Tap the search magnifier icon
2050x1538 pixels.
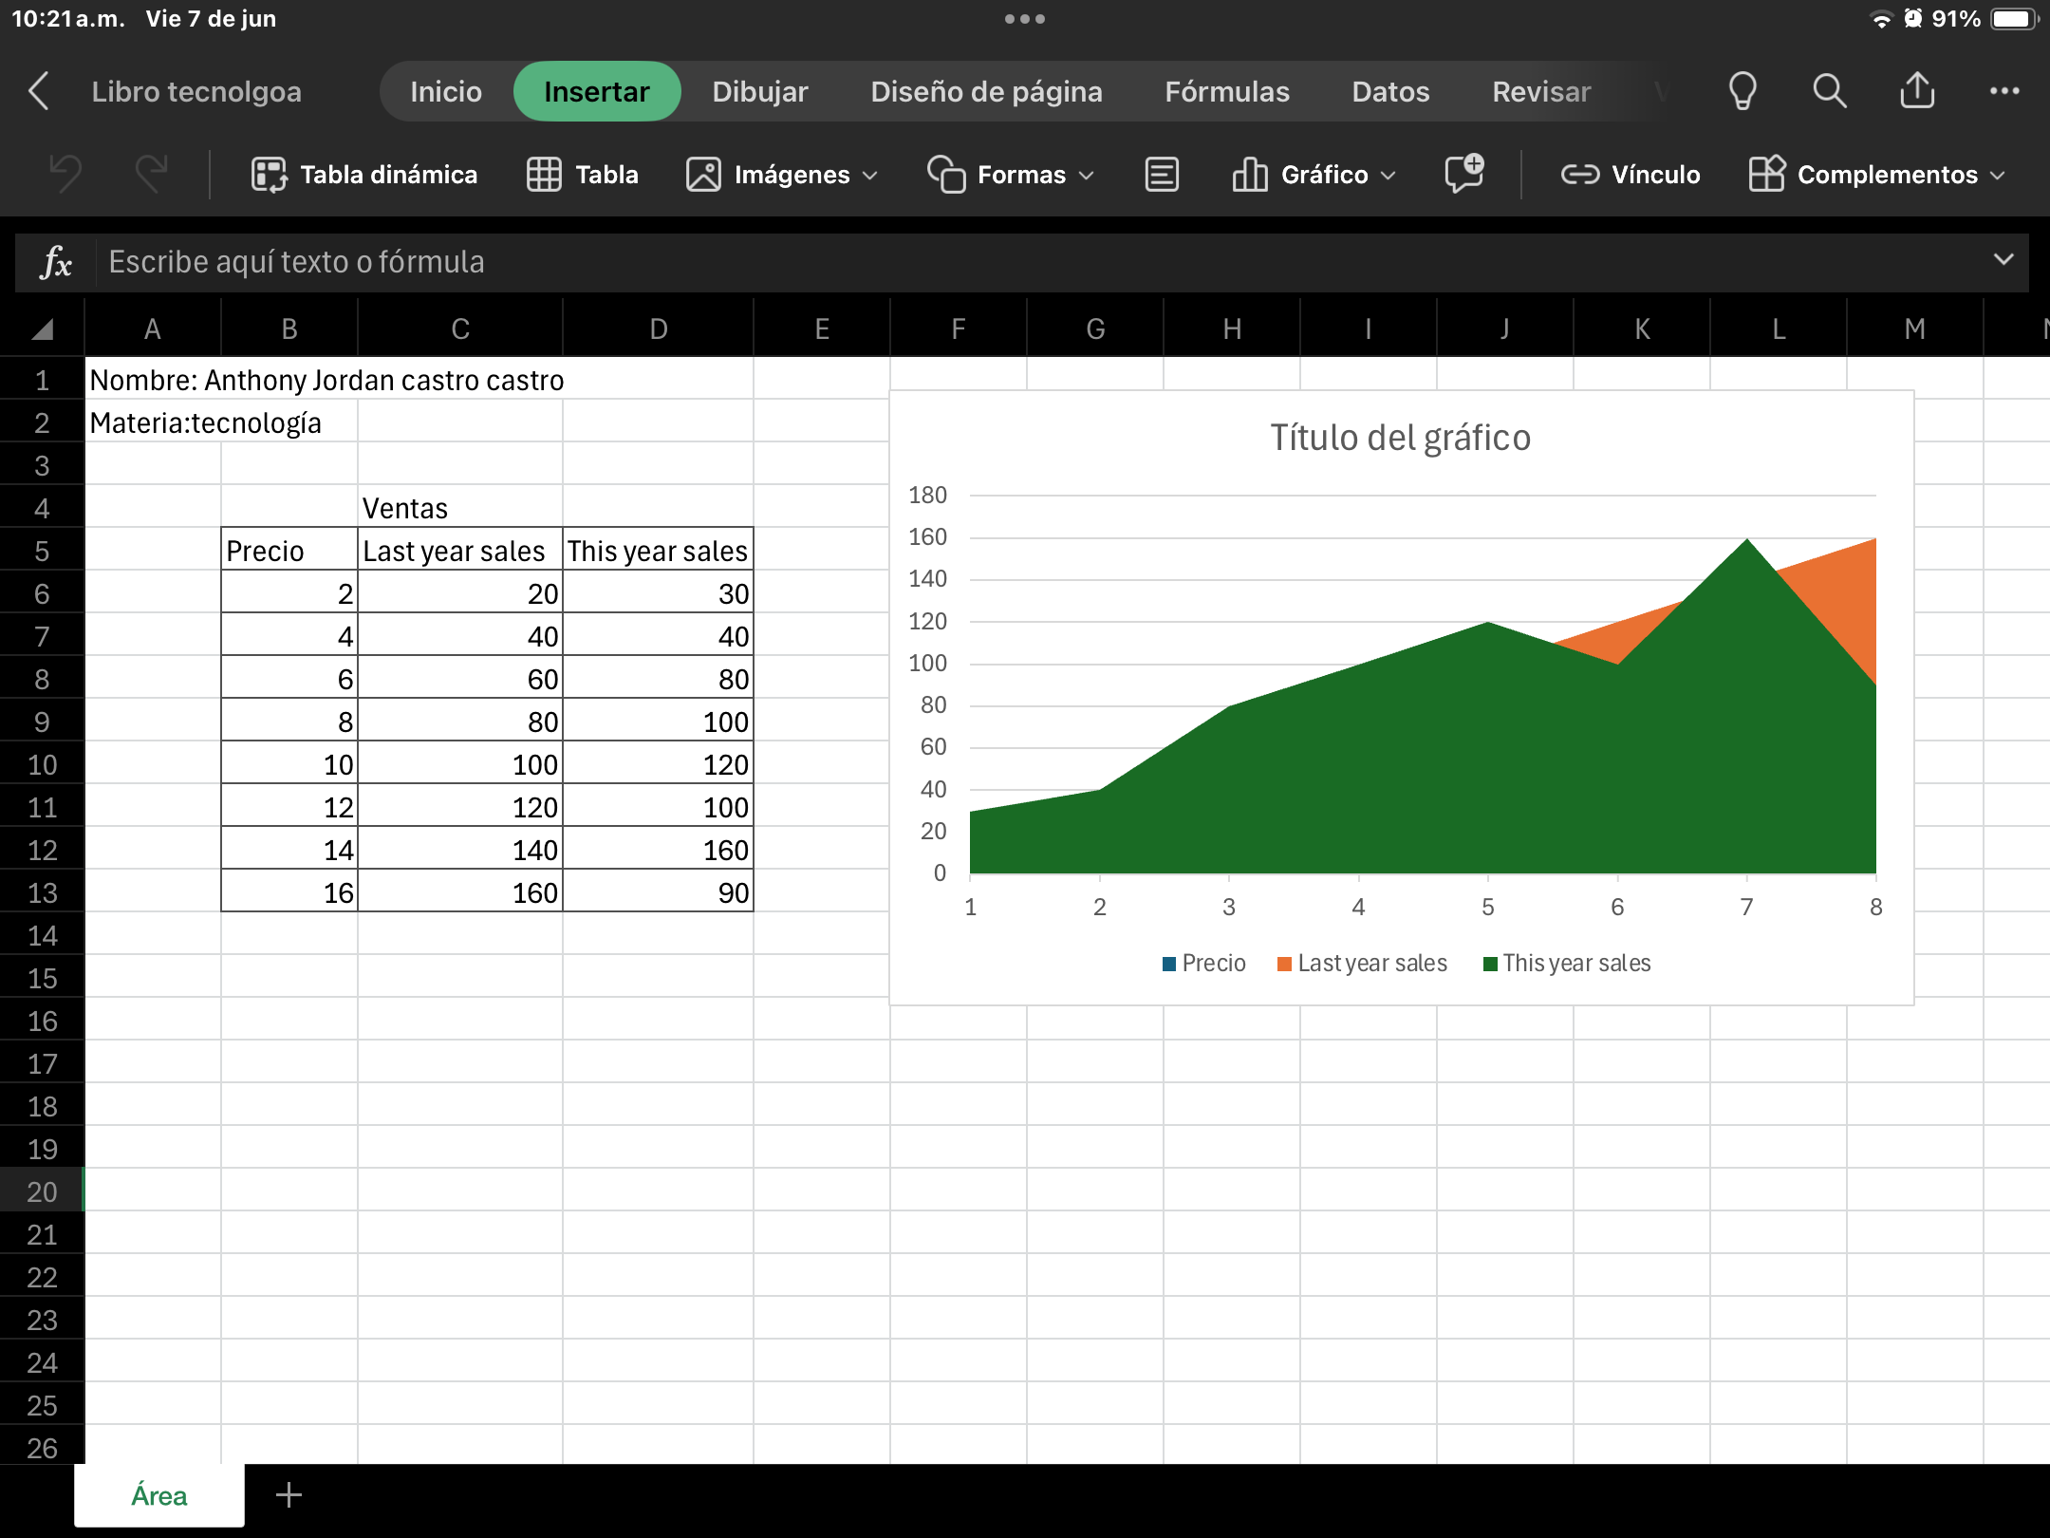click(1829, 91)
